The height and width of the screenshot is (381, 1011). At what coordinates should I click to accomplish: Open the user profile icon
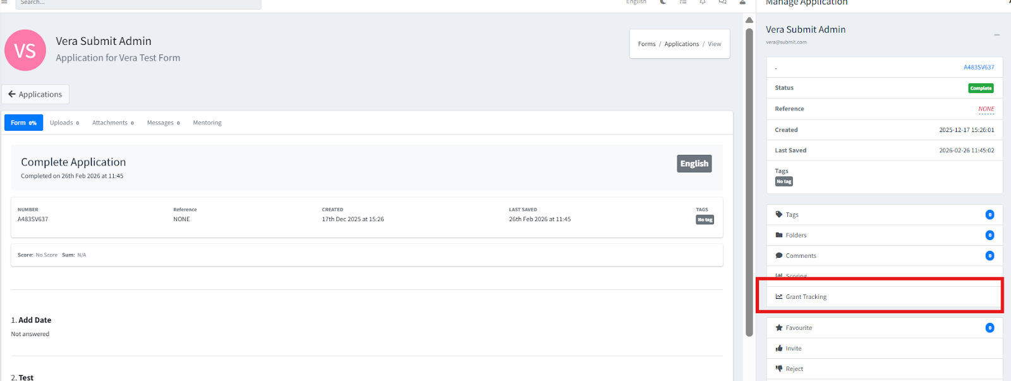742,3
